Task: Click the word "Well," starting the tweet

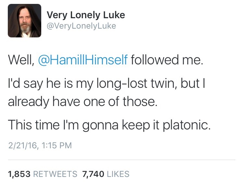Action: [x=21, y=60]
